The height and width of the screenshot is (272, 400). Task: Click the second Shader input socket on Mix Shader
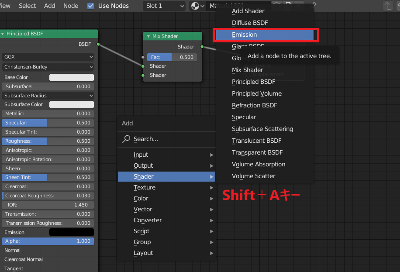click(143, 75)
